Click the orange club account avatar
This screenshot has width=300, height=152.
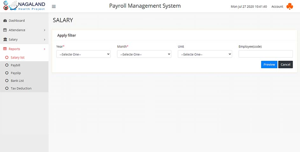[289, 6]
